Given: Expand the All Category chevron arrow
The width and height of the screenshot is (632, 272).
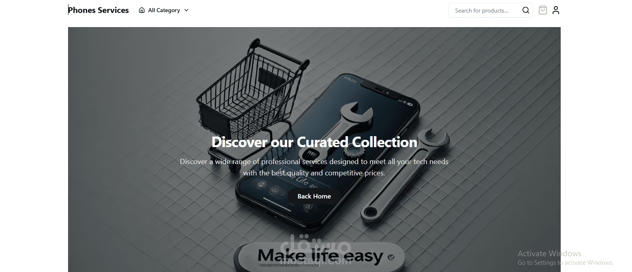Looking at the screenshot, I should [x=186, y=10].
